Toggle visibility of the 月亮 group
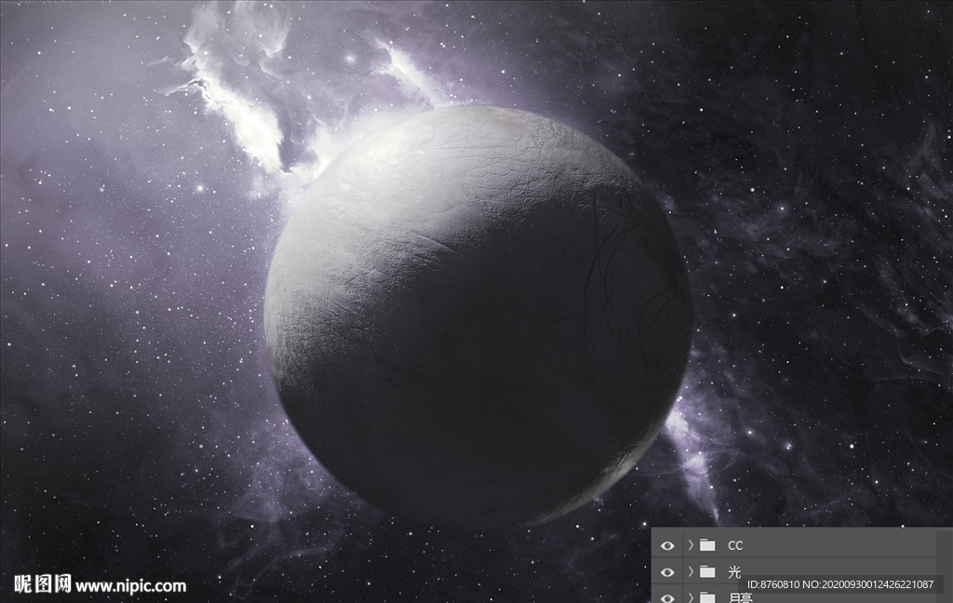953x603 pixels. pyautogui.click(x=666, y=597)
